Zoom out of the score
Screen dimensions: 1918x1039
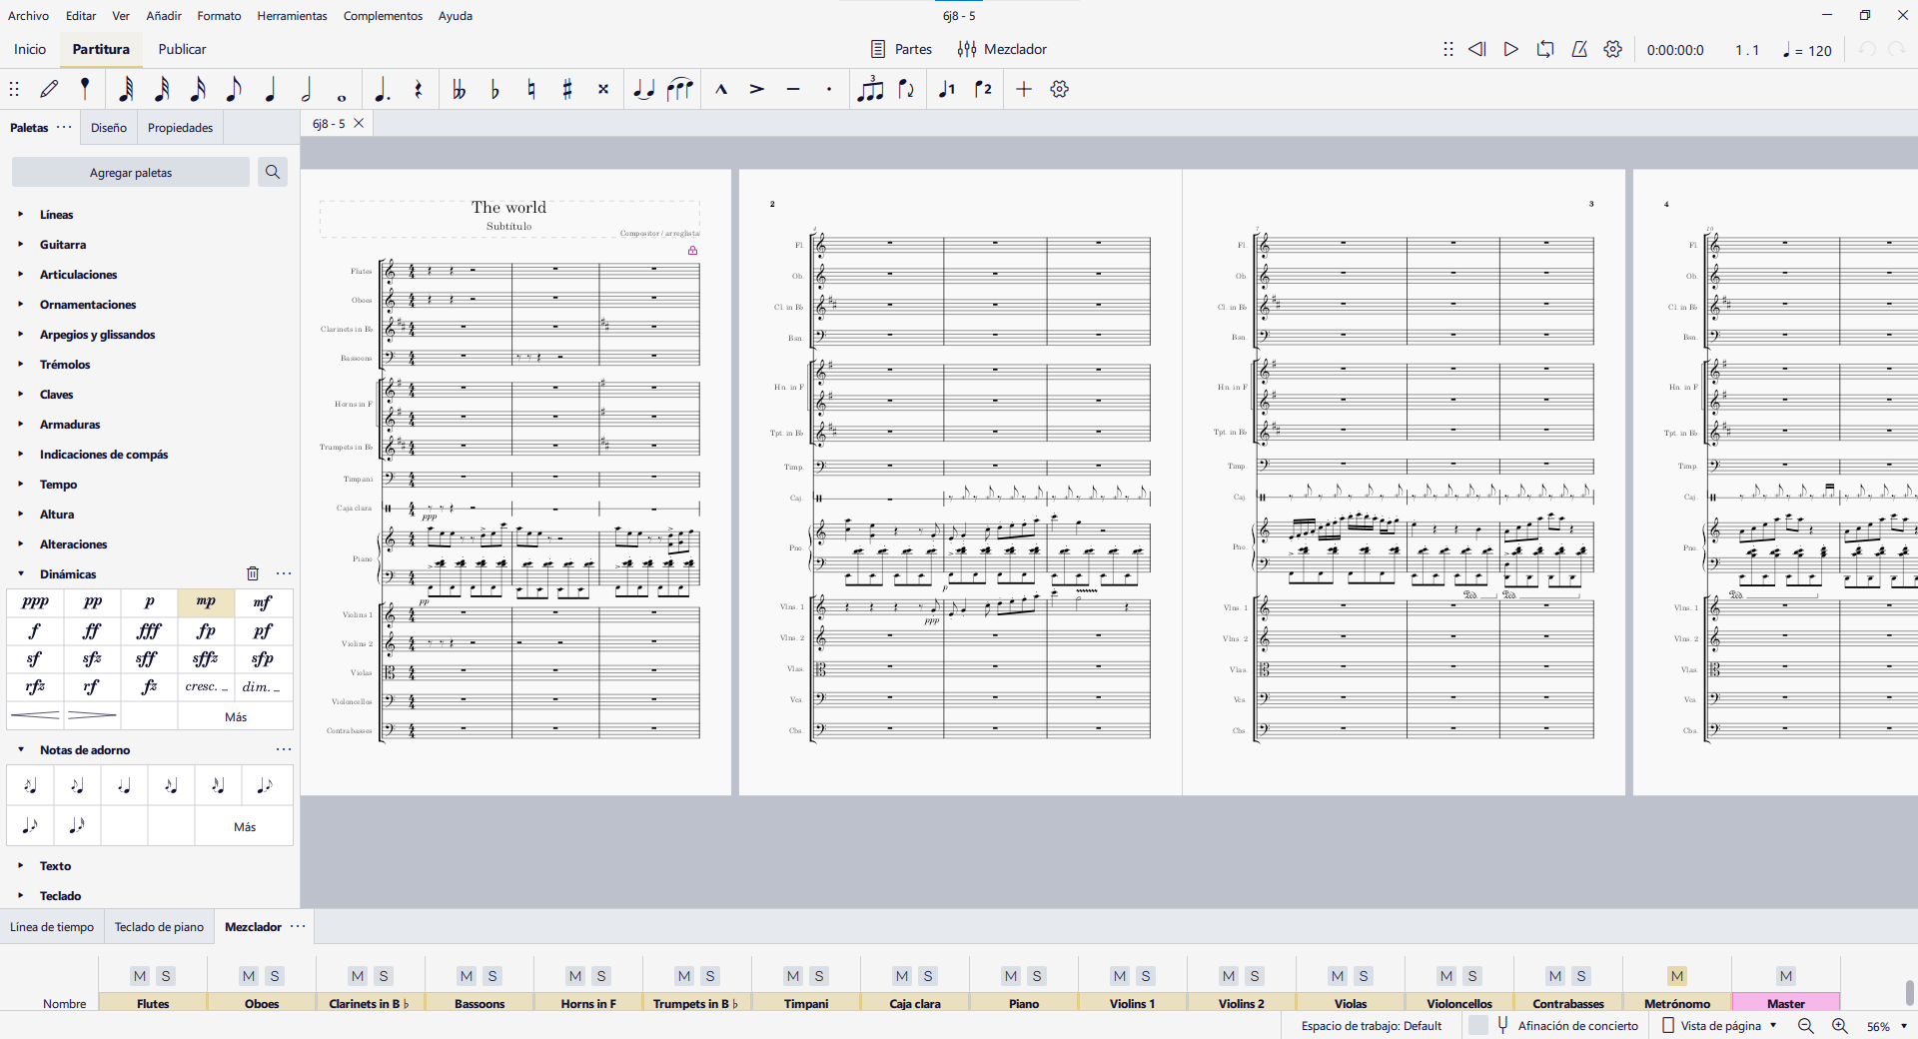tap(1805, 1026)
